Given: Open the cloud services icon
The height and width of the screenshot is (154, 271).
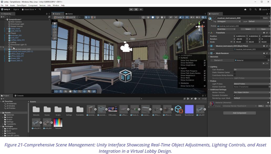Looking at the screenshot, I should click(x=245, y=9).
